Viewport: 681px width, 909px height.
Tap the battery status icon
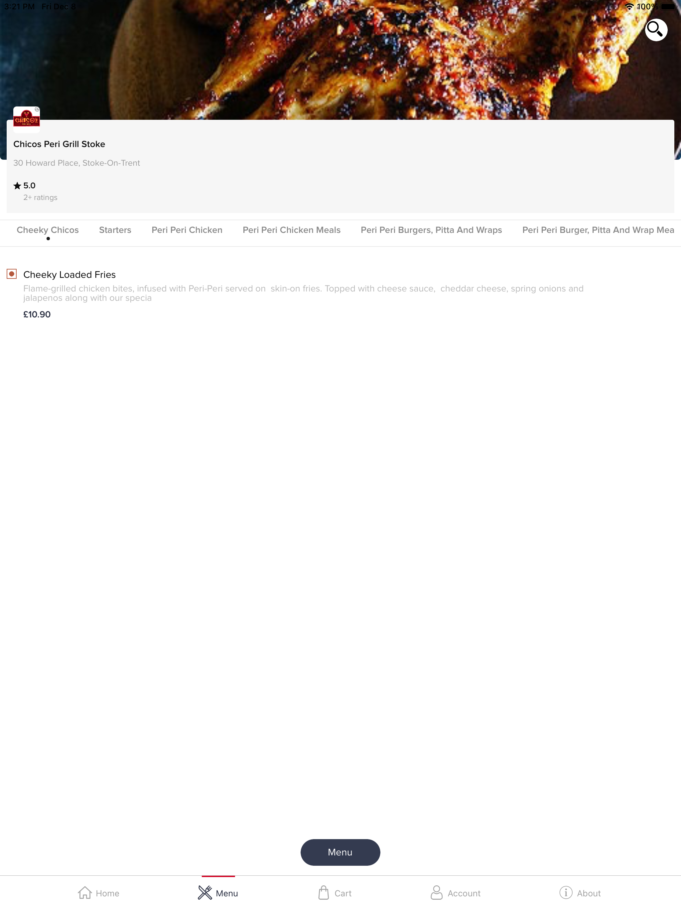click(x=668, y=7)
